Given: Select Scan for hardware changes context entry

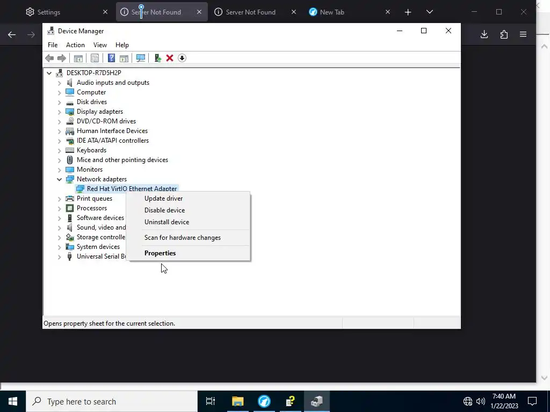Looking at the screenshot, I should pyautogui.click(x=189, y=238).
